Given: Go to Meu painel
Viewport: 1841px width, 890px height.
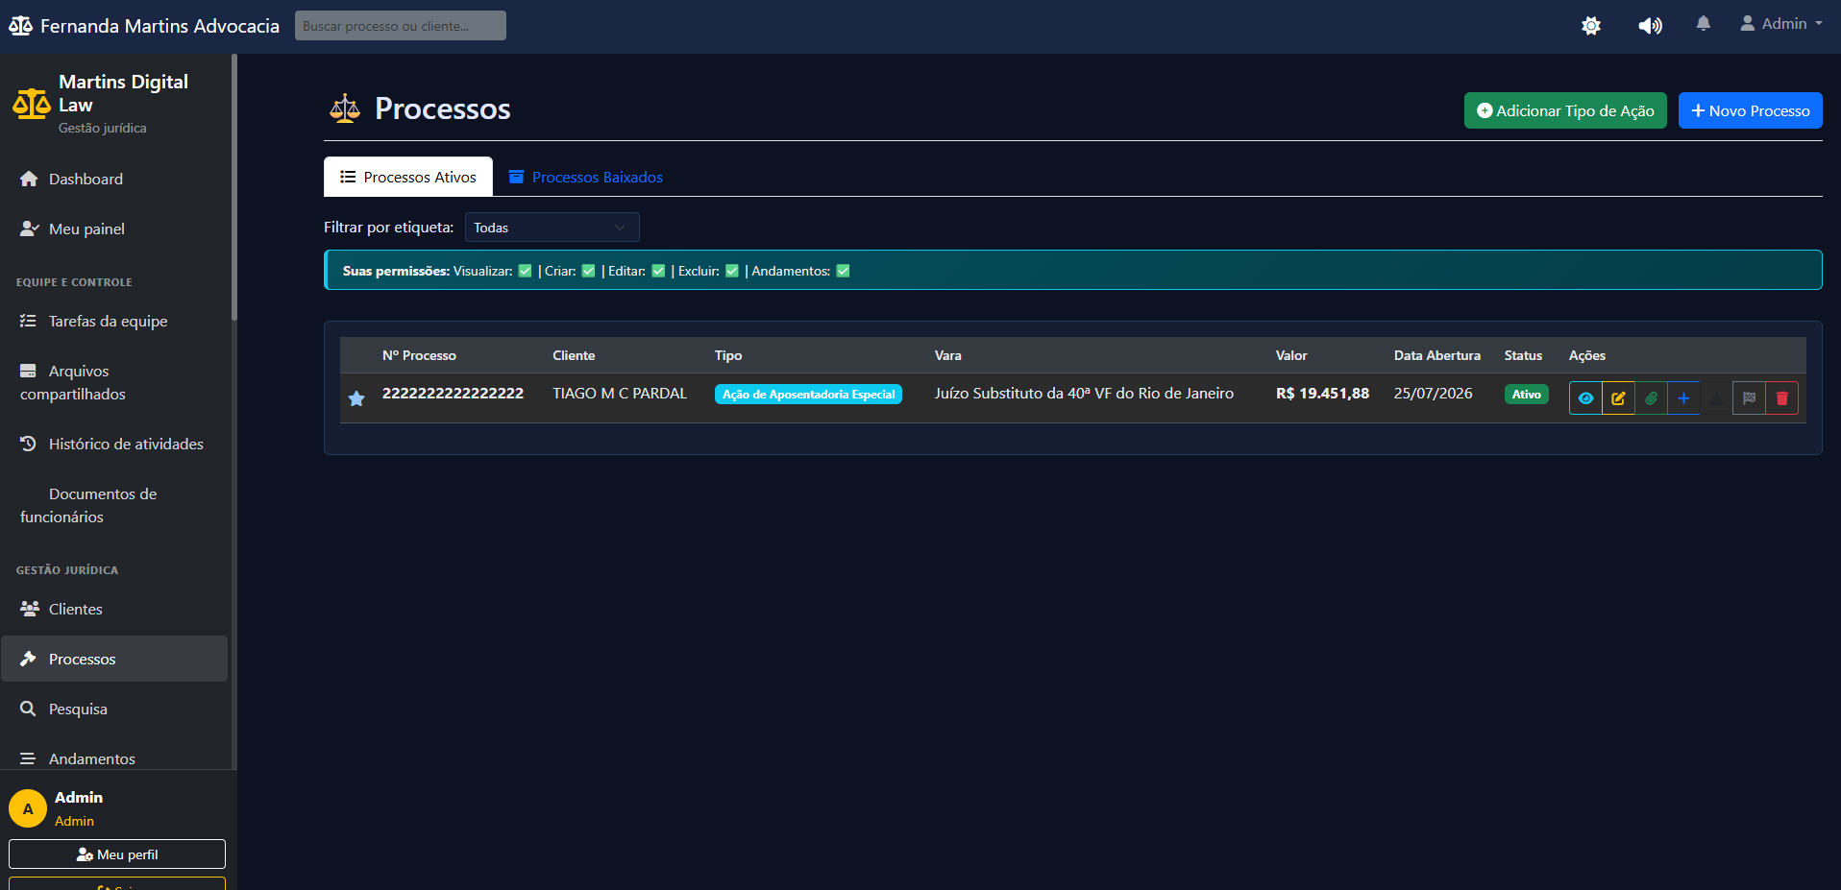Looking at the screenshot, I should pos(114,229).
